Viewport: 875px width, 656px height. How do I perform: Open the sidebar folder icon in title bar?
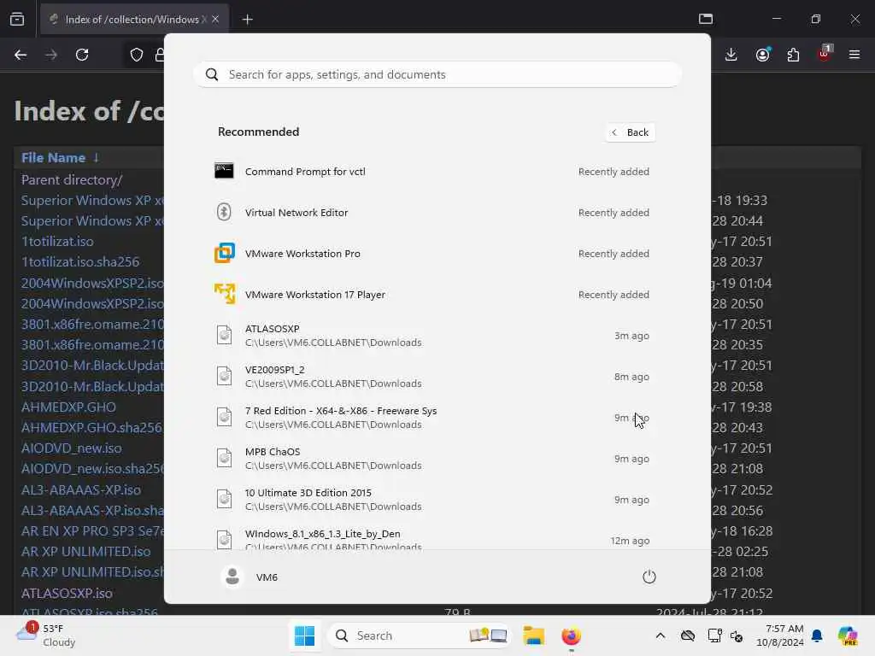click(706, 19)
